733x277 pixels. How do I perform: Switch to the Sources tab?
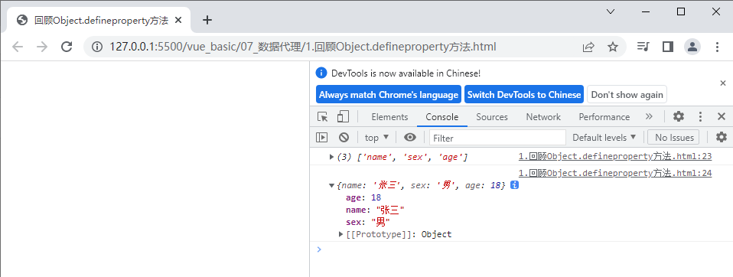[492, 117]
